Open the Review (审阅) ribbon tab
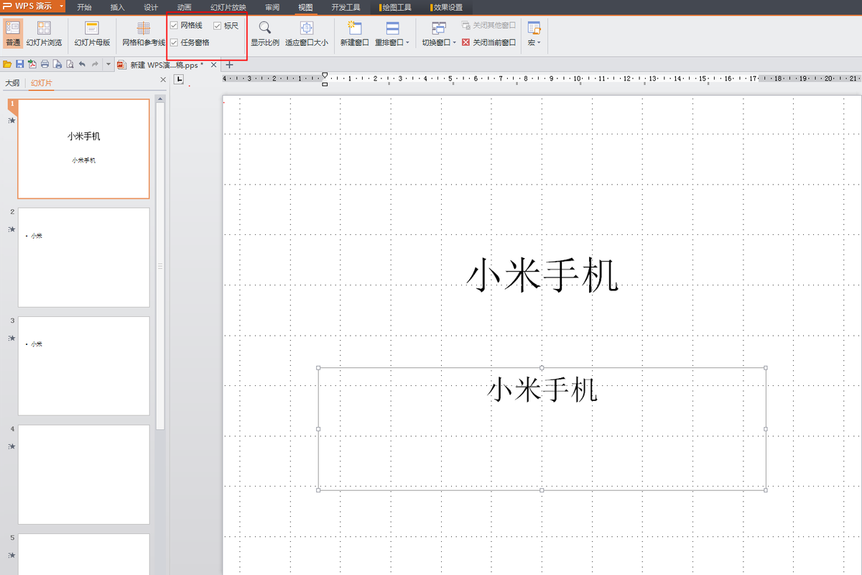Screen dimensions: 862x575 [x=272, y=7]
